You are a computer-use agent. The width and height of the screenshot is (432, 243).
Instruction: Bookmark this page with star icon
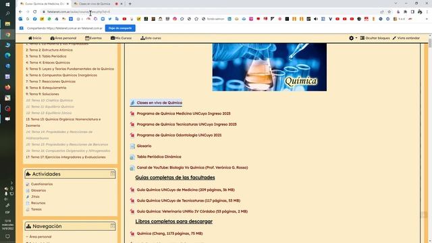(389, 12)
